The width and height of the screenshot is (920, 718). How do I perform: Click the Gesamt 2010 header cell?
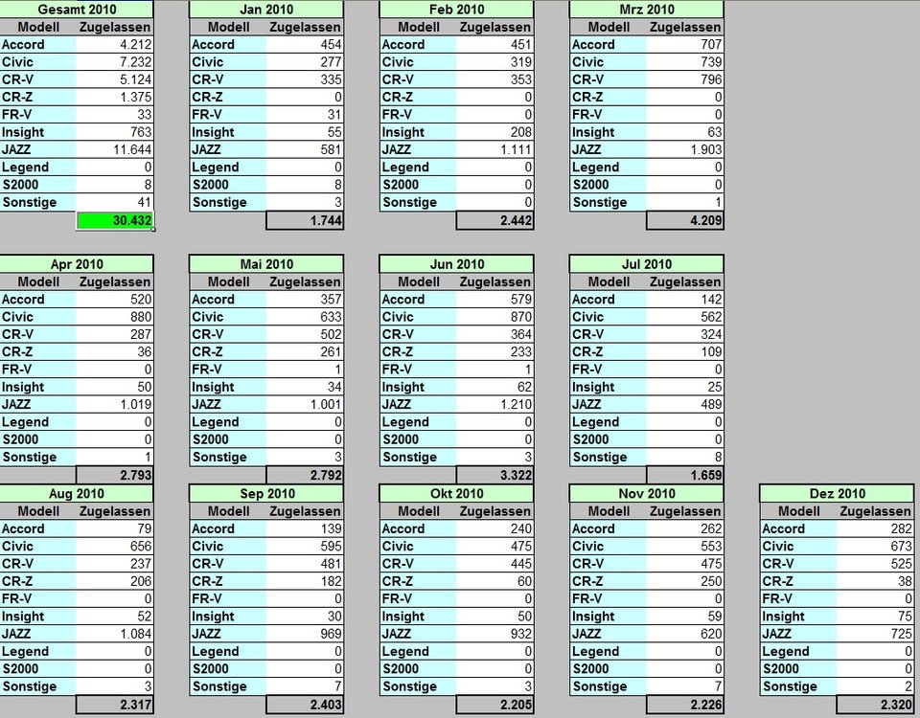coord(77,10)
